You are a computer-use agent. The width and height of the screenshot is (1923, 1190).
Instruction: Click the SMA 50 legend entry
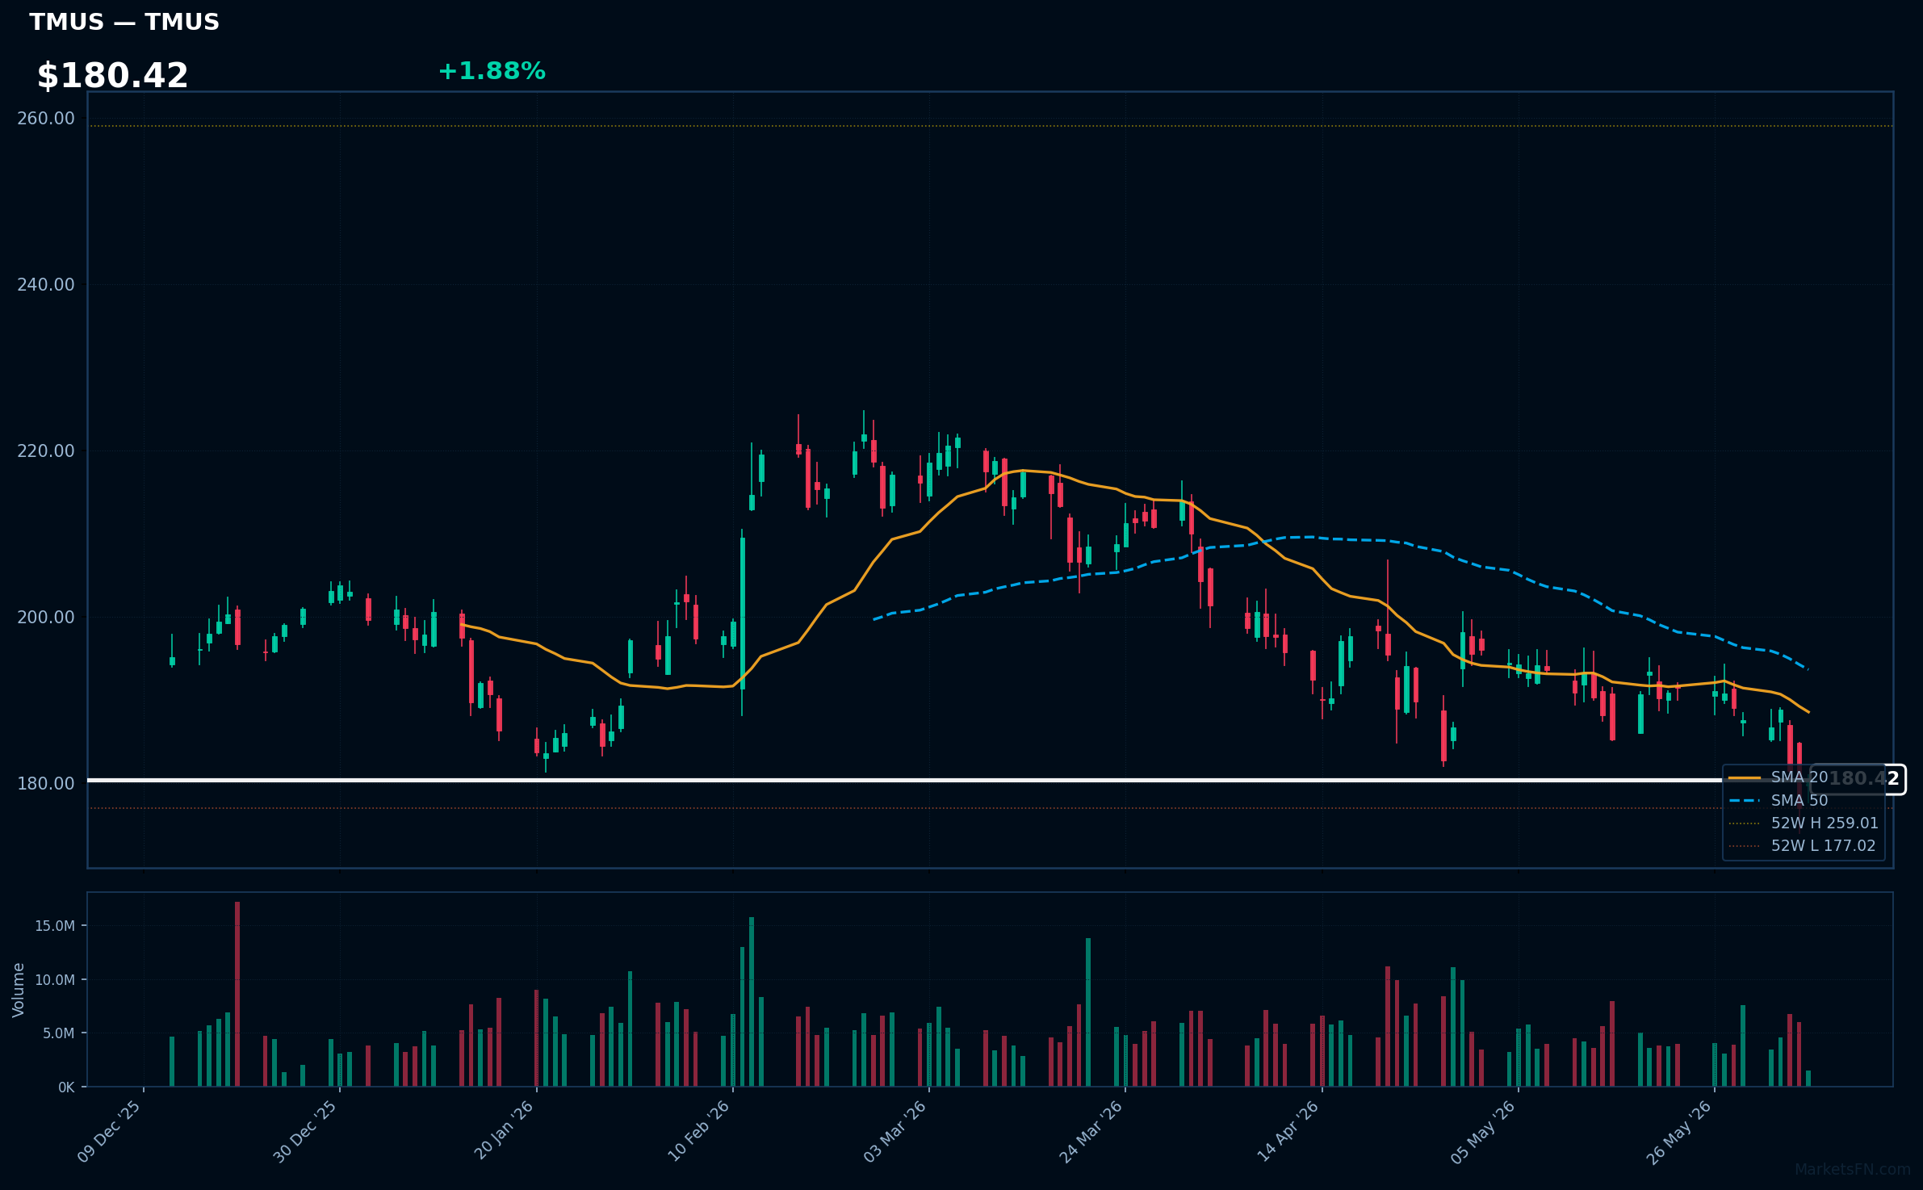1778,800
